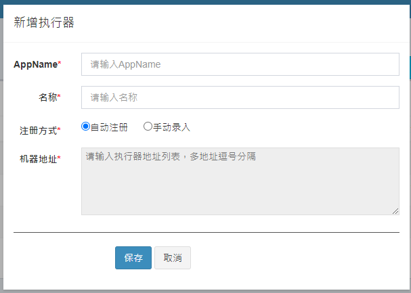This screenshot has height=293, width=411.
Task: Choose the 手动录入 radio button
Action: [148, 127]
